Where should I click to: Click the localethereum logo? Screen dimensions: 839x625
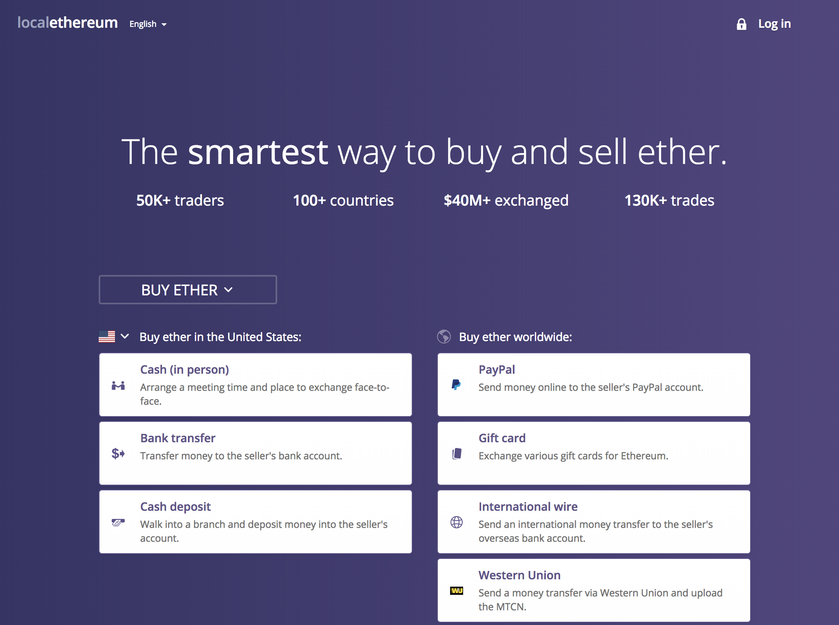click(67, 23)
